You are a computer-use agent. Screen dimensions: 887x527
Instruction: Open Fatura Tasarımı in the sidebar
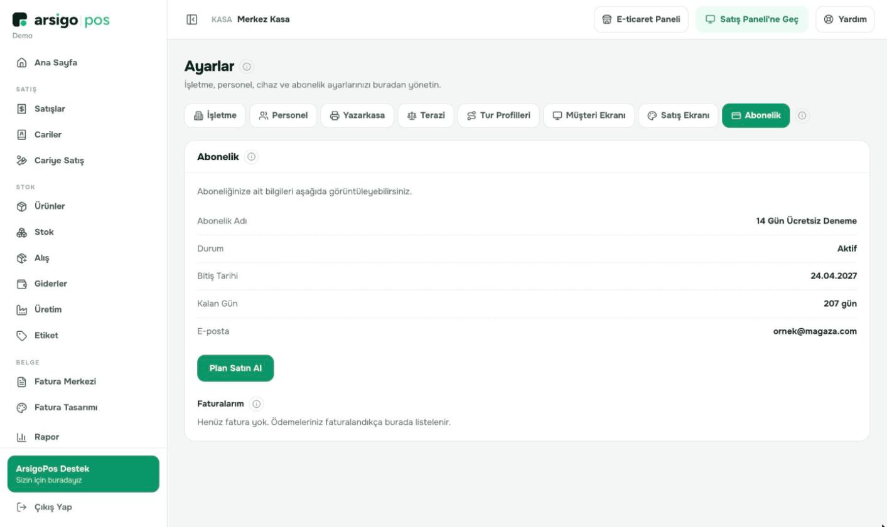click(83, 407)
